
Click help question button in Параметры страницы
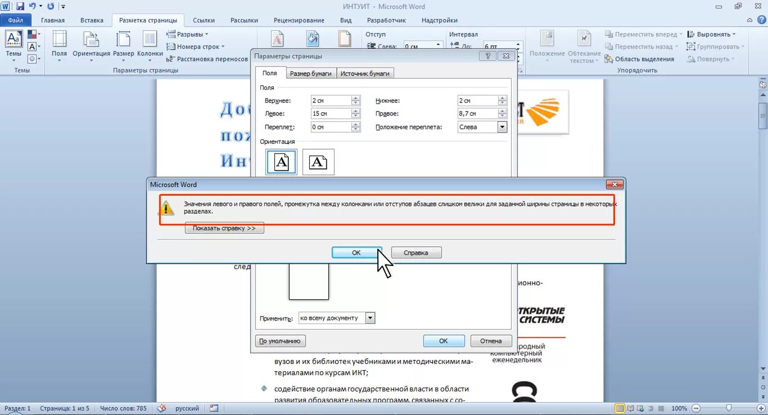488,56
